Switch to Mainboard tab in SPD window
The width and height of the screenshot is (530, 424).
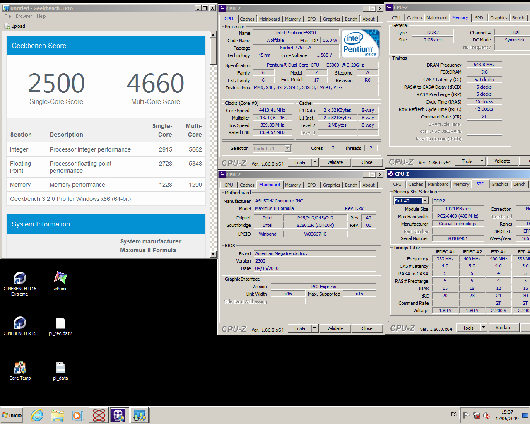pos(438,184)
